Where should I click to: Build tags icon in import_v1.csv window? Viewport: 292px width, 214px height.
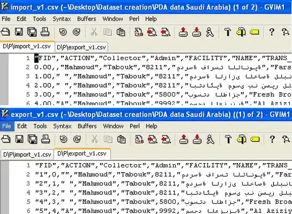pos(241,32)
